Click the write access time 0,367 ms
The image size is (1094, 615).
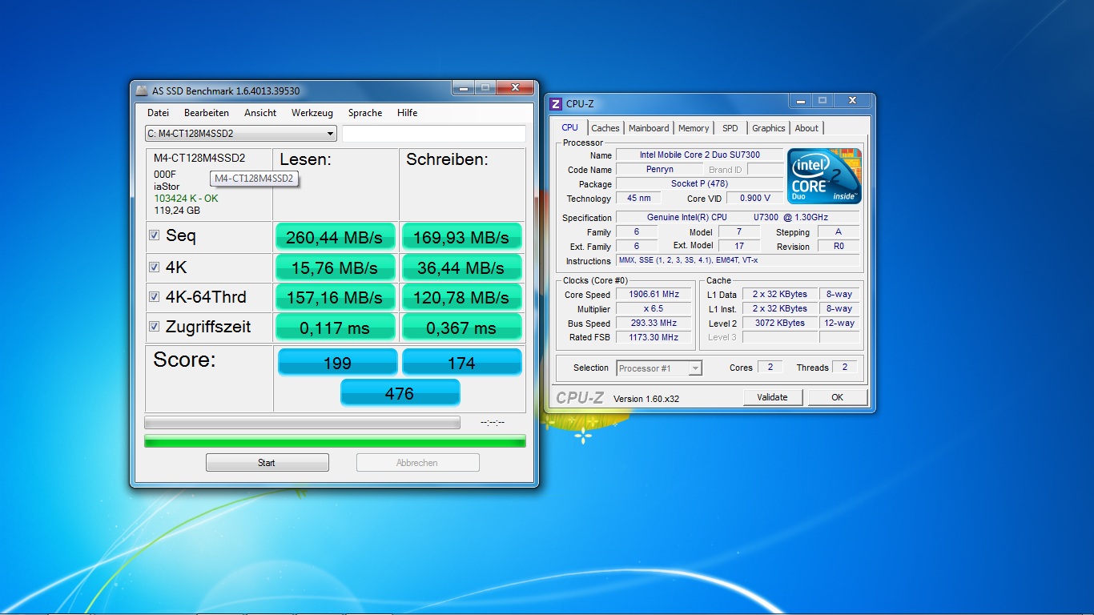point(461,328)
